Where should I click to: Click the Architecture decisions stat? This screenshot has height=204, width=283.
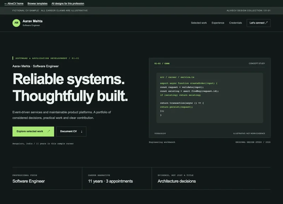[x=177, y=181]
